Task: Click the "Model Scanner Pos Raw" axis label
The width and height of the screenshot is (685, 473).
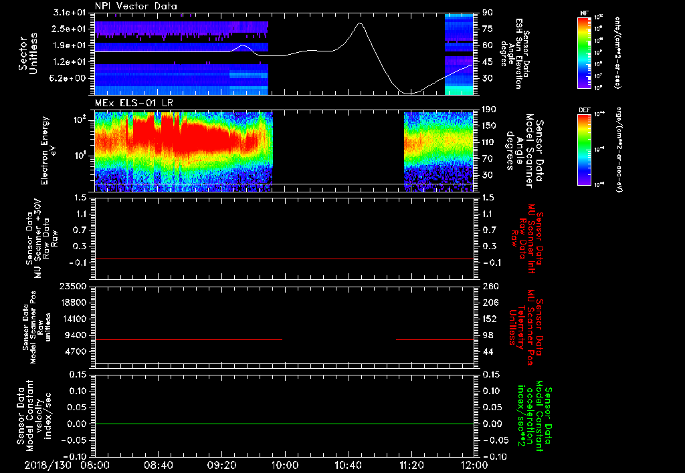Action: coord(37,327)
